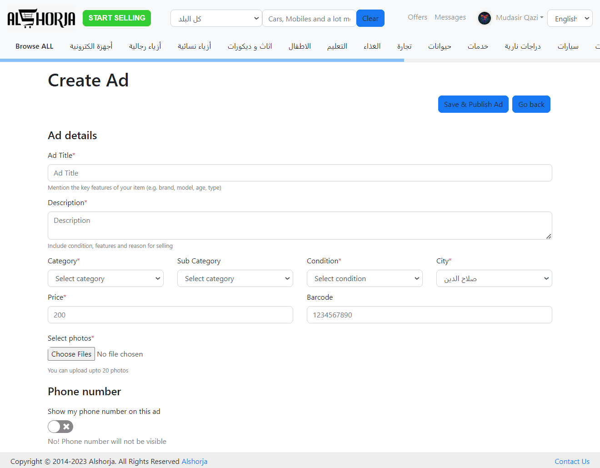
Task: Click the Mudasir Qazi profile avatar
Action: pos(485,18)
